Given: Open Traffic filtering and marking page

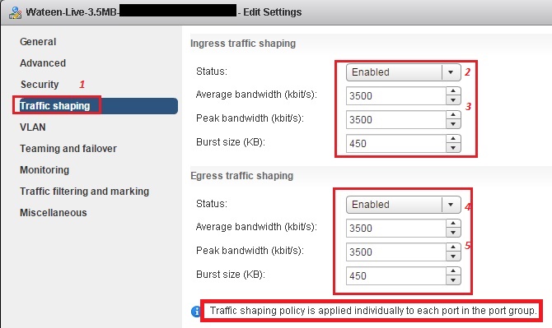Looking at the screenshot, I should [85, 192].
